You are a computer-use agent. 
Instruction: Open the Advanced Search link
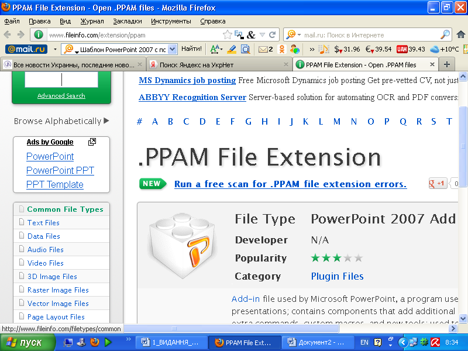pos(61,95)
